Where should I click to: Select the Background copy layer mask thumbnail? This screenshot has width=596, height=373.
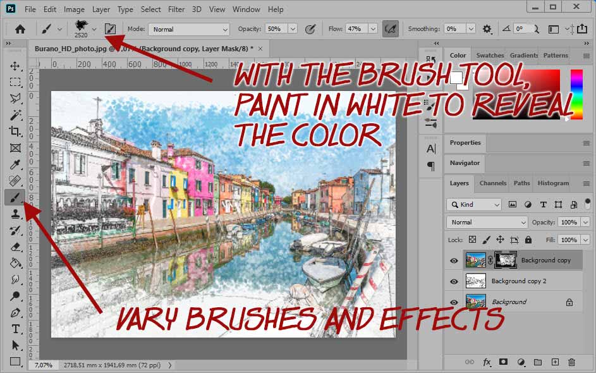pos(507,260)
